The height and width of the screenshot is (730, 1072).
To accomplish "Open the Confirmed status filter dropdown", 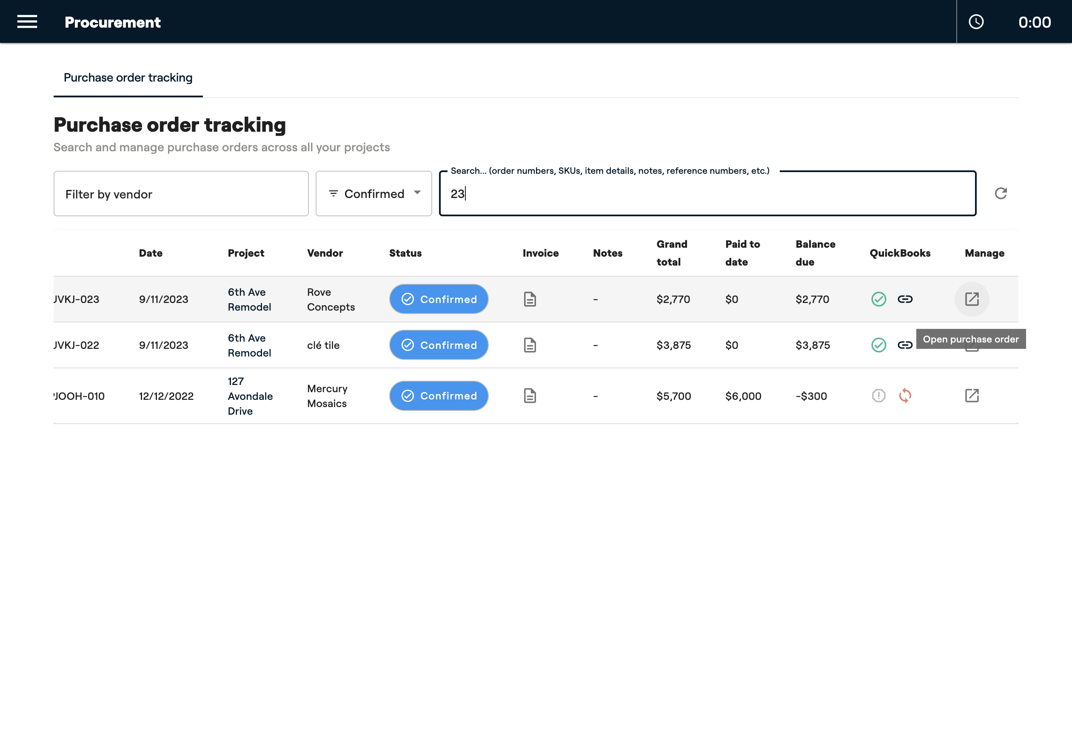I will 373,194.
